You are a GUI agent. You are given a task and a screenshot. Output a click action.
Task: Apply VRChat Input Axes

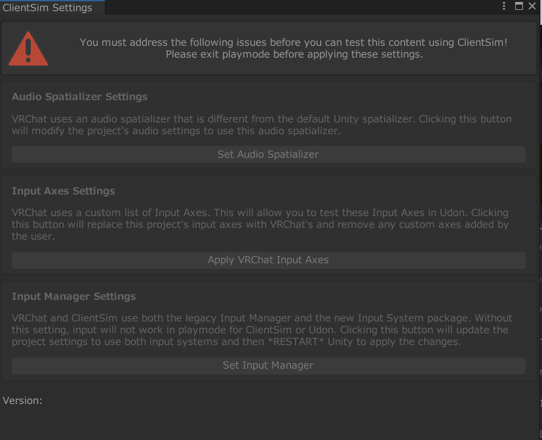pyautogui.click(x=269, y=260)
